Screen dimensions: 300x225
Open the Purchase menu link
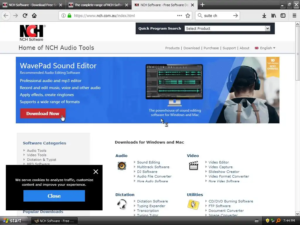point(211,48)
